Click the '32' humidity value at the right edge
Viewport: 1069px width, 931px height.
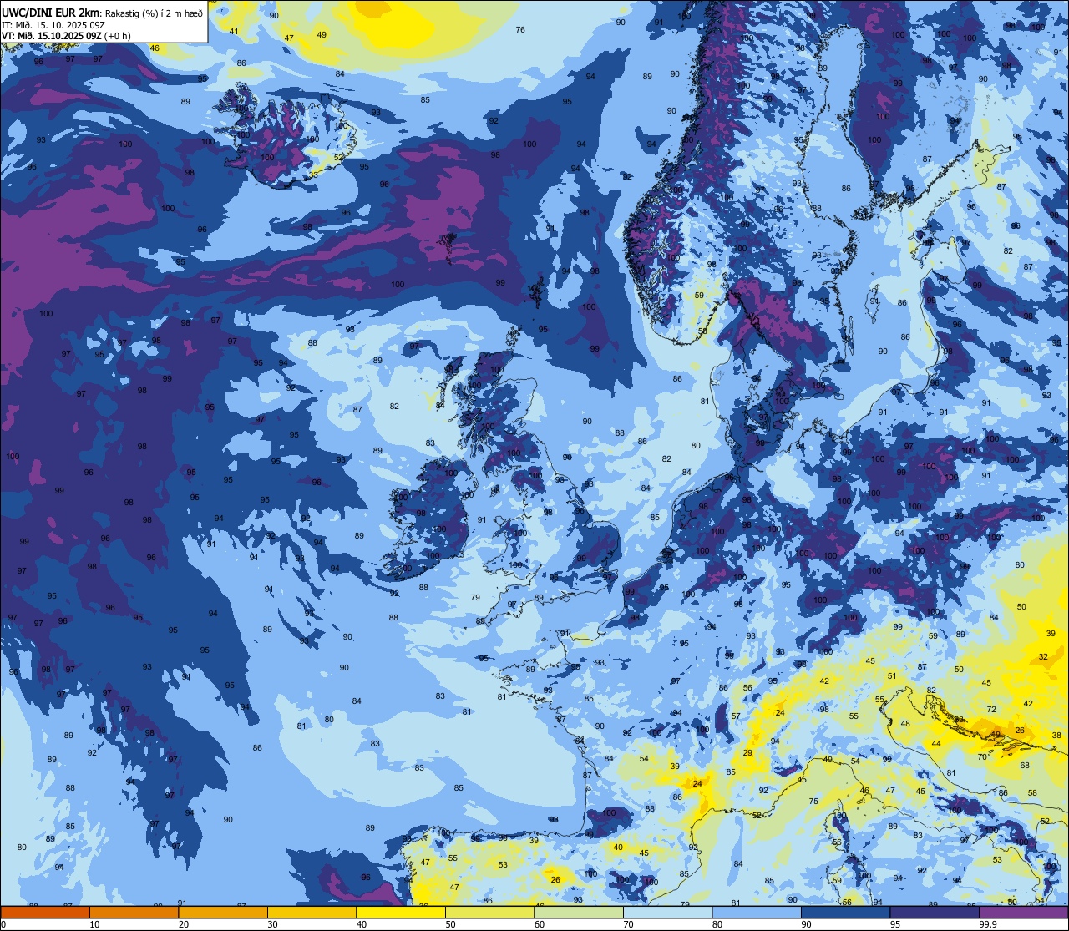coord(1043,656)
